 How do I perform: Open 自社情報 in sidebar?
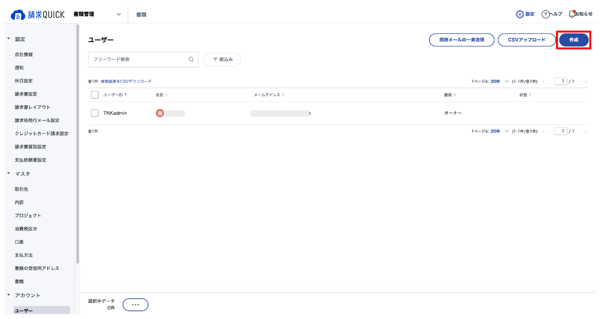click(x=24, y=55)
